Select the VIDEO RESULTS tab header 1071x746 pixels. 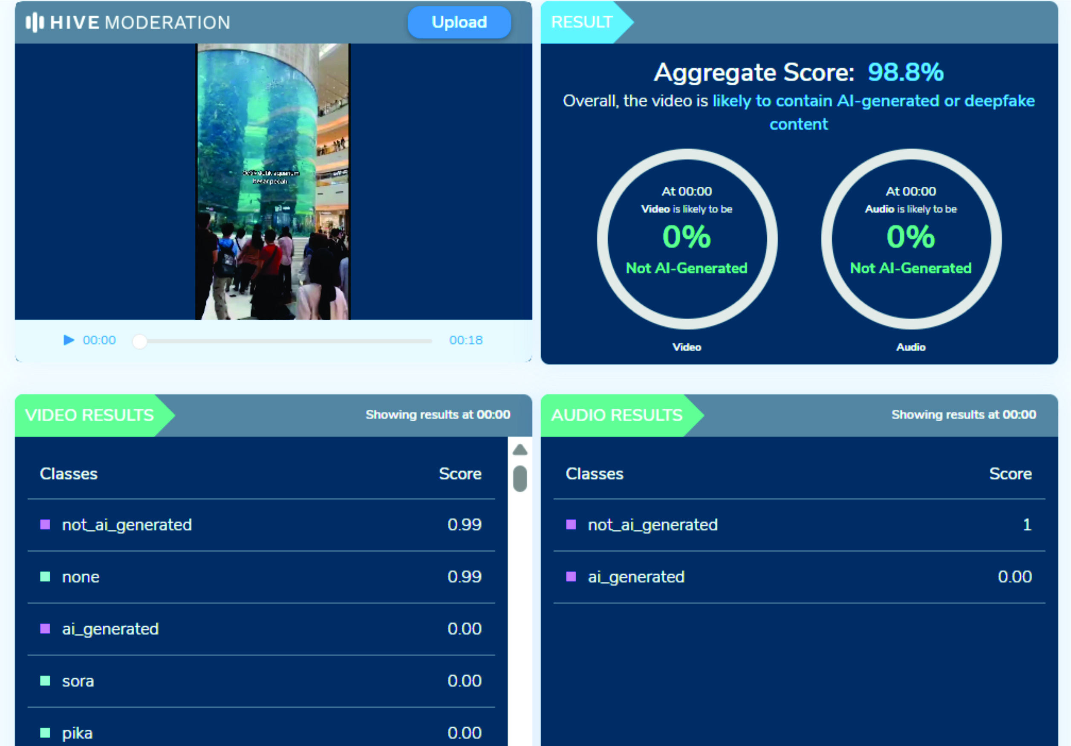(89, 415)
